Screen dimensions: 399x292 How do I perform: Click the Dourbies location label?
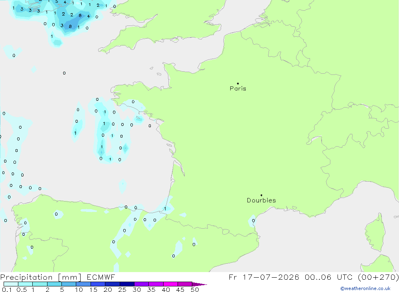(x=261, y=200)
